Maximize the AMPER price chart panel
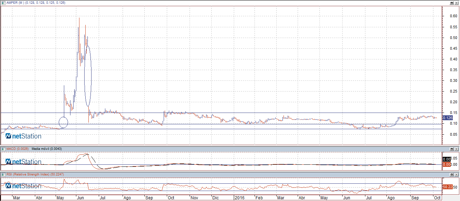 coord(451,3)
